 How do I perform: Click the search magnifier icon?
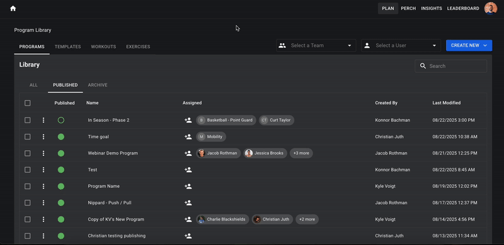click(423, 66)
